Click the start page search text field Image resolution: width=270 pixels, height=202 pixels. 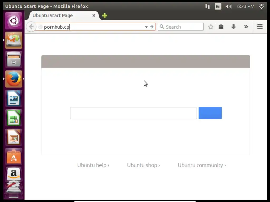[x=133, y=113]
